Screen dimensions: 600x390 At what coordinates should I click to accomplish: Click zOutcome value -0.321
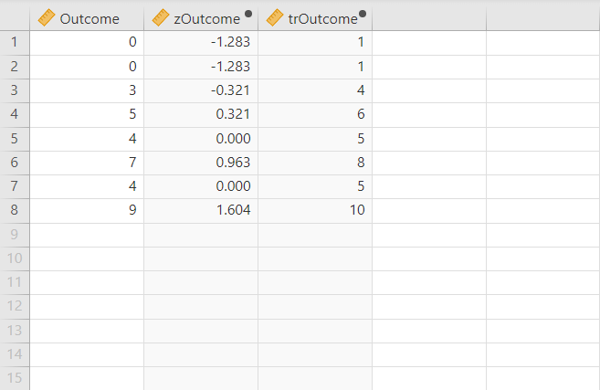click(x=230, y=90)
